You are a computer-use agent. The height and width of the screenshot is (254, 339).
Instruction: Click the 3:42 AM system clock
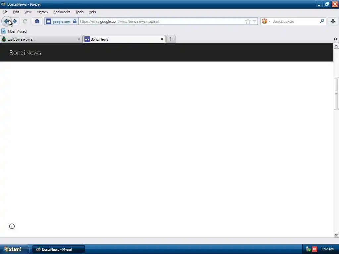tap(327, 249)
